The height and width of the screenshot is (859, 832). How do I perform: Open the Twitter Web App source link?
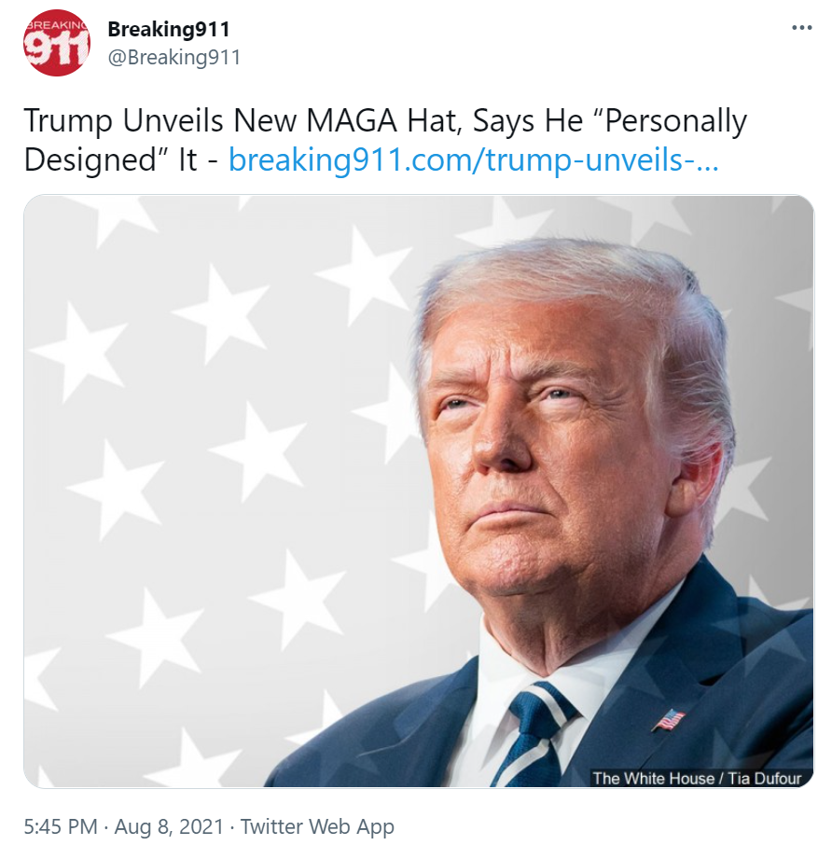click(x=317, y=826)
